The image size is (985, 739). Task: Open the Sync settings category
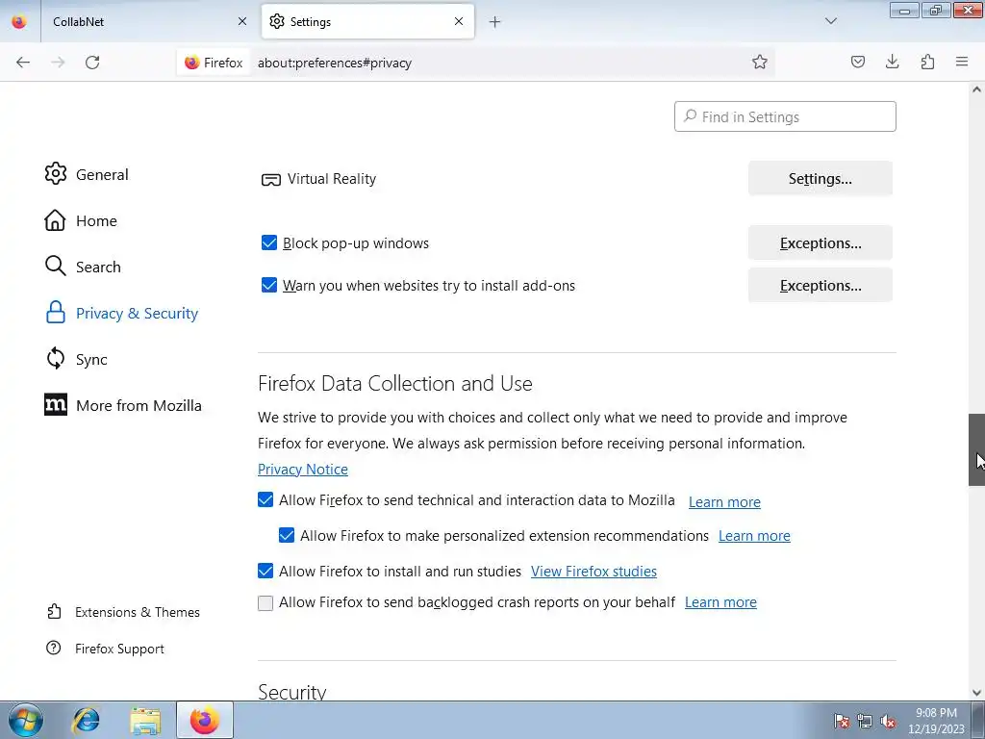coord(76,359)
